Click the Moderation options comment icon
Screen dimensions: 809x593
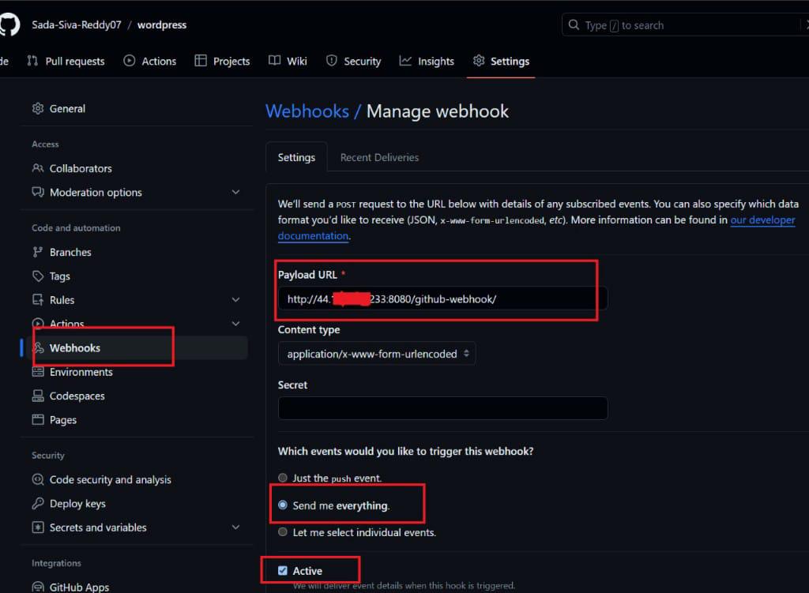(x=38, y=192)
